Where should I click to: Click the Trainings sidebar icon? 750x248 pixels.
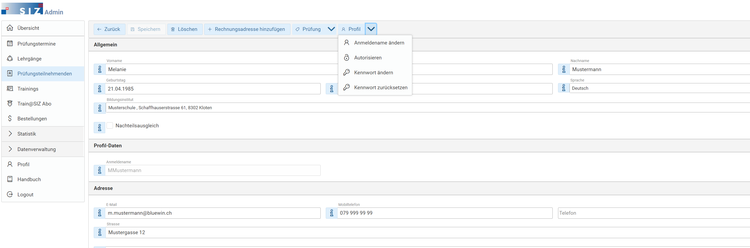tap(10, 88)
